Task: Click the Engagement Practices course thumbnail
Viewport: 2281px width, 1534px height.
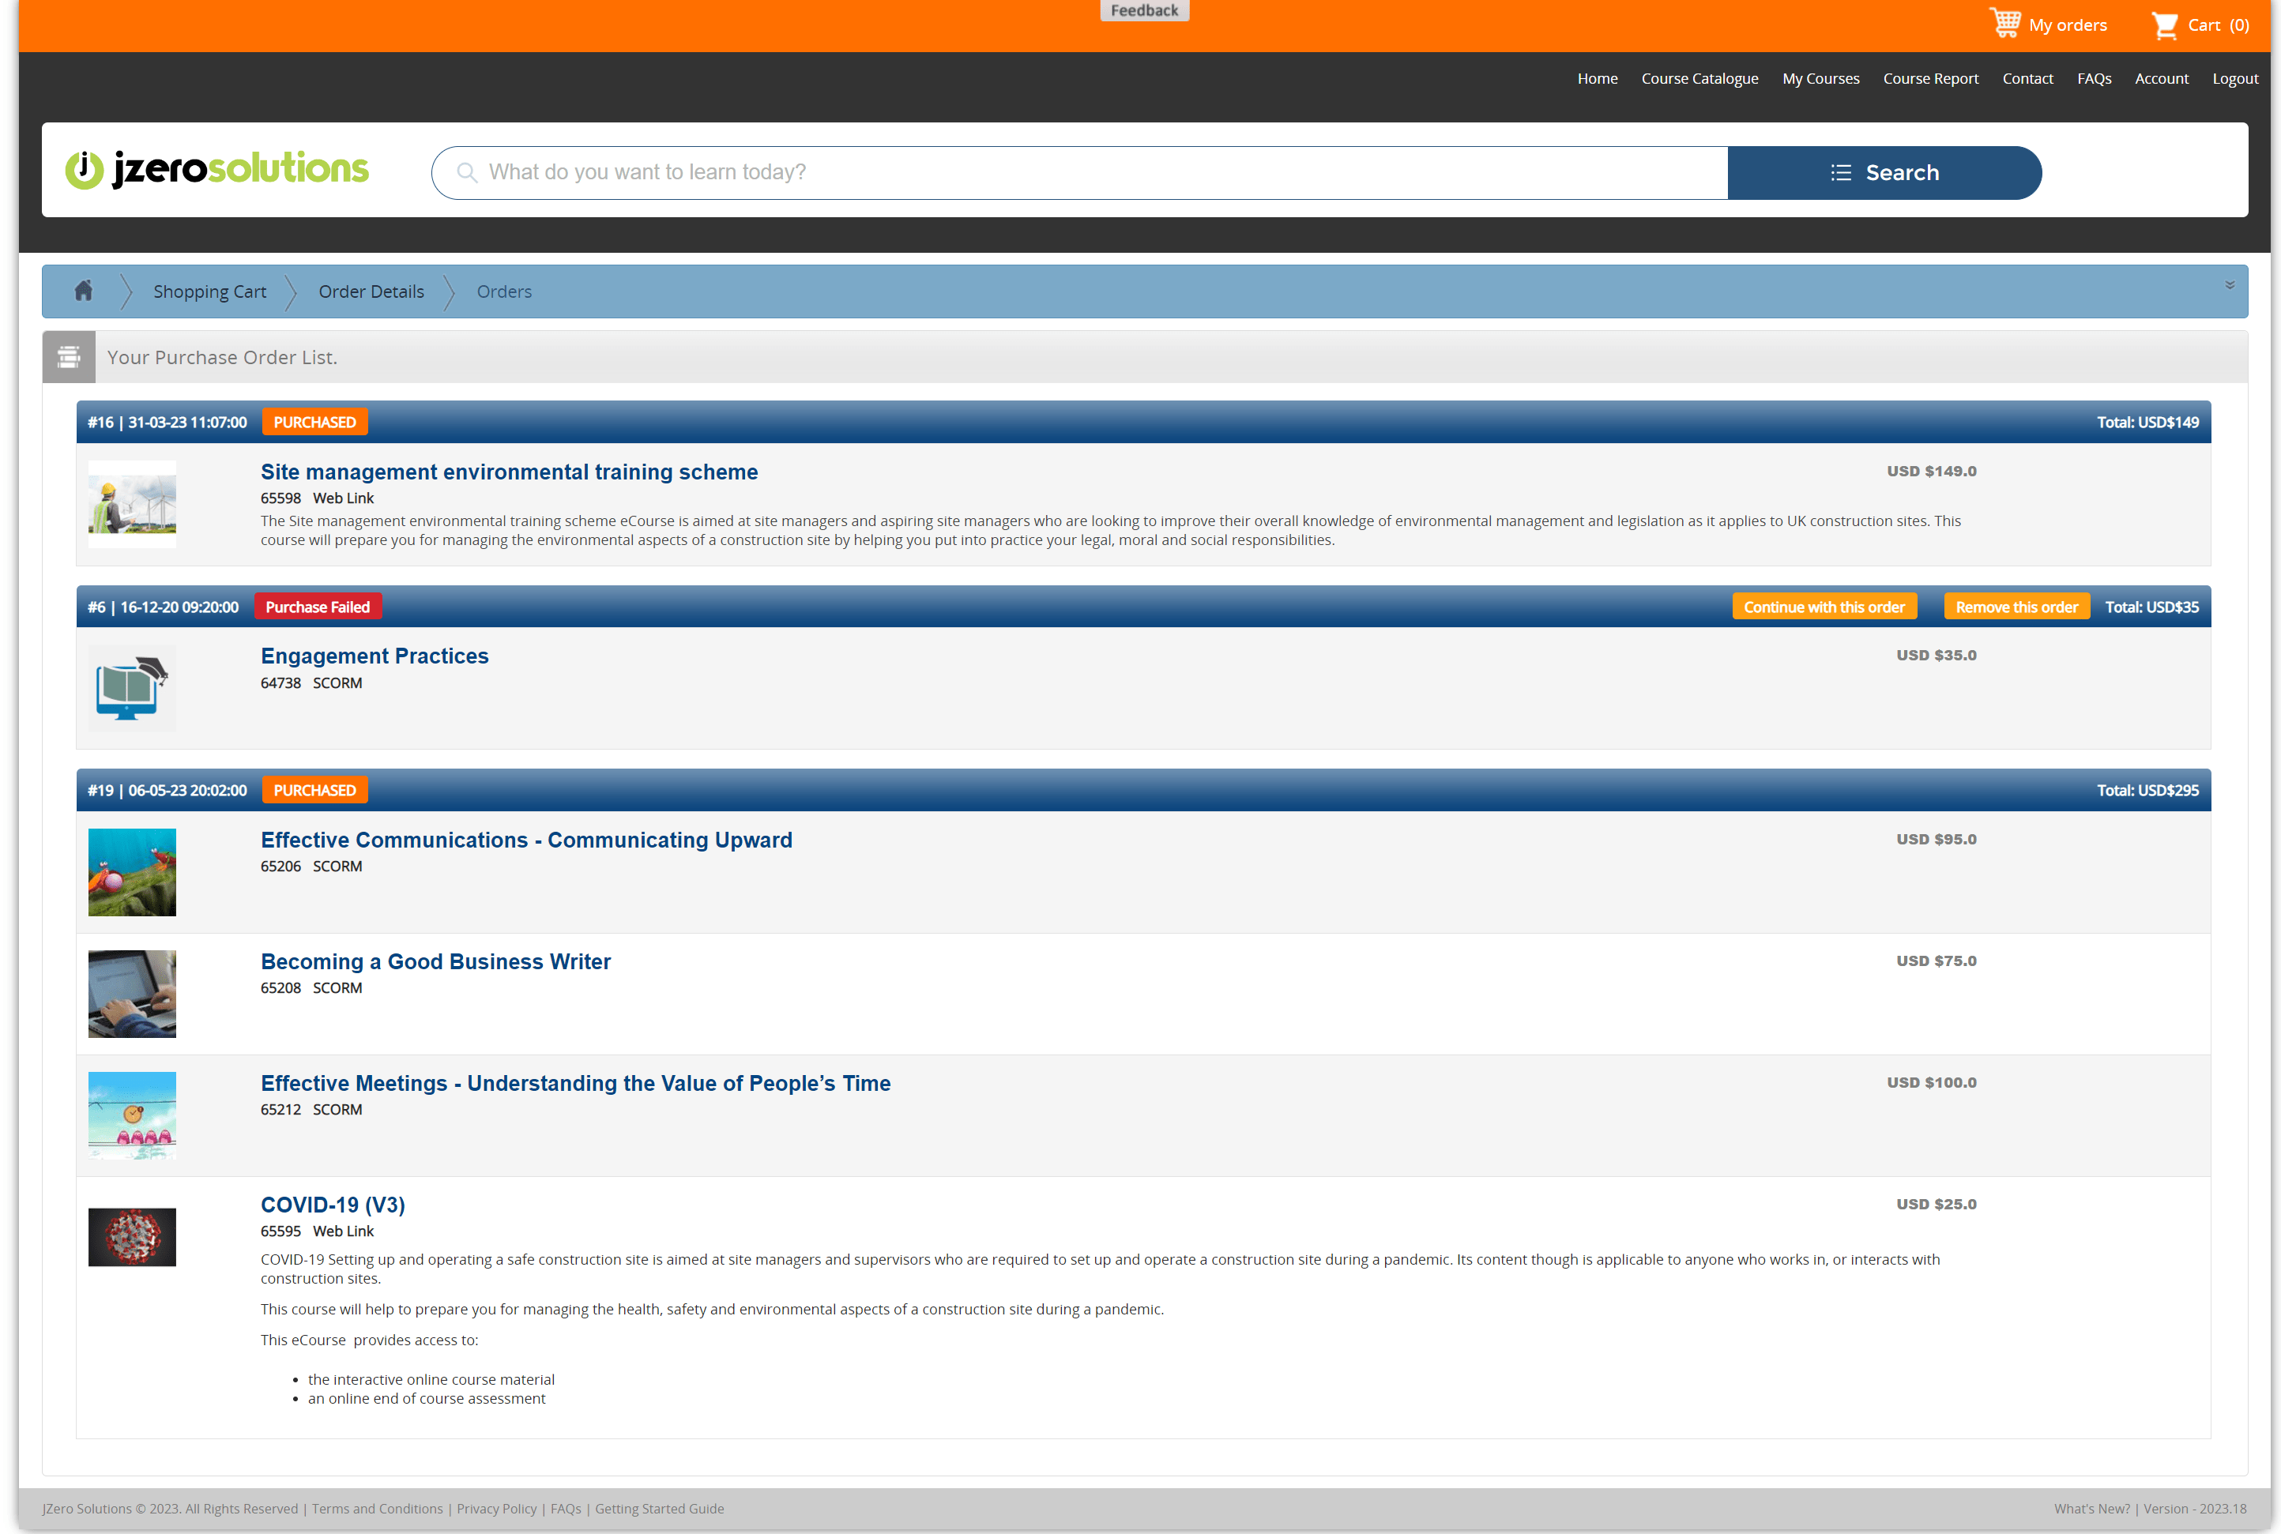Action: (x=131, y=688)
